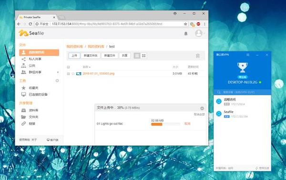Select the 远程访问 device in VPN list
Screen dimensions: 286x180
[x=242, y=101]
